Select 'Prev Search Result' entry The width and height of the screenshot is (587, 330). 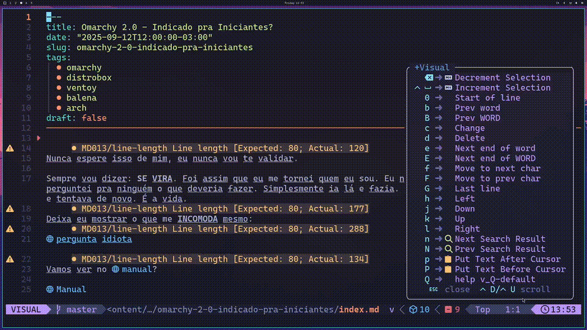click(x=500, y=249)
